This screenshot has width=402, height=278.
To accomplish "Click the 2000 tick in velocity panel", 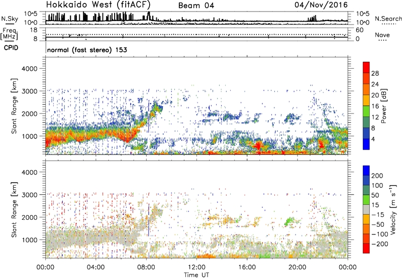I will (x=30, y=217).
